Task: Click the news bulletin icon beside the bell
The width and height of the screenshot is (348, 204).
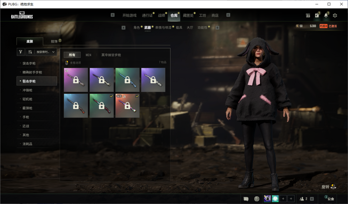Action: point(317,15)
